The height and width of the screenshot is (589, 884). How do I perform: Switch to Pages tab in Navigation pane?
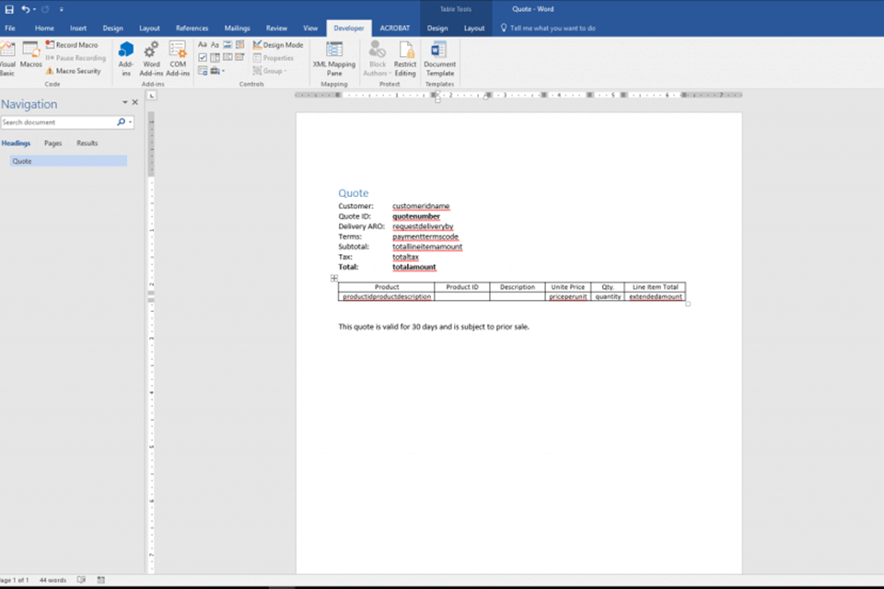[x=53, y=144]
